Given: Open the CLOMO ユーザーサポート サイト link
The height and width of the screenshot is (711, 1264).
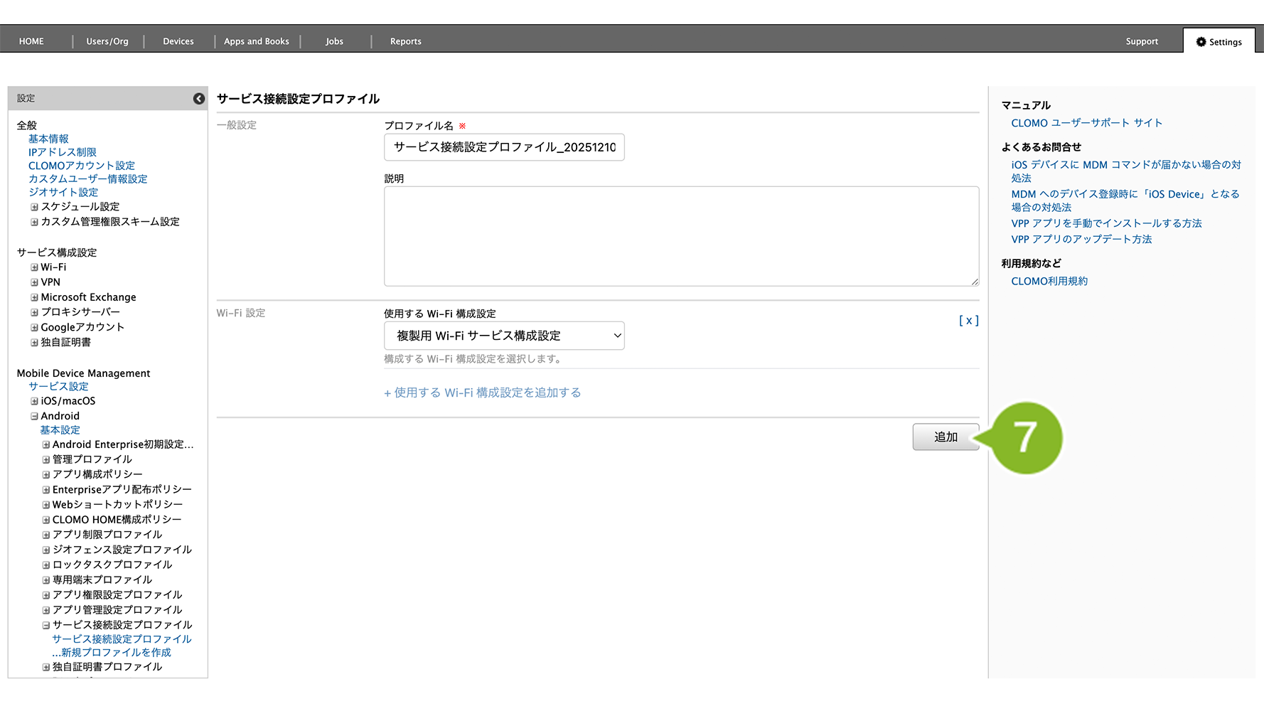Looking at the screenshot, I should tap(1086, 123).
